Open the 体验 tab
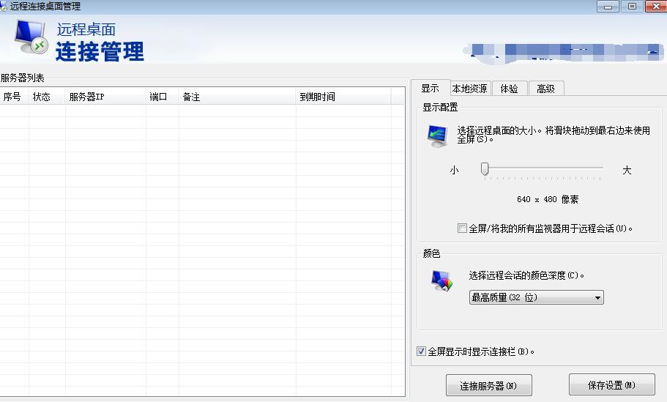667x402 pixels. (x=510, y=89)
